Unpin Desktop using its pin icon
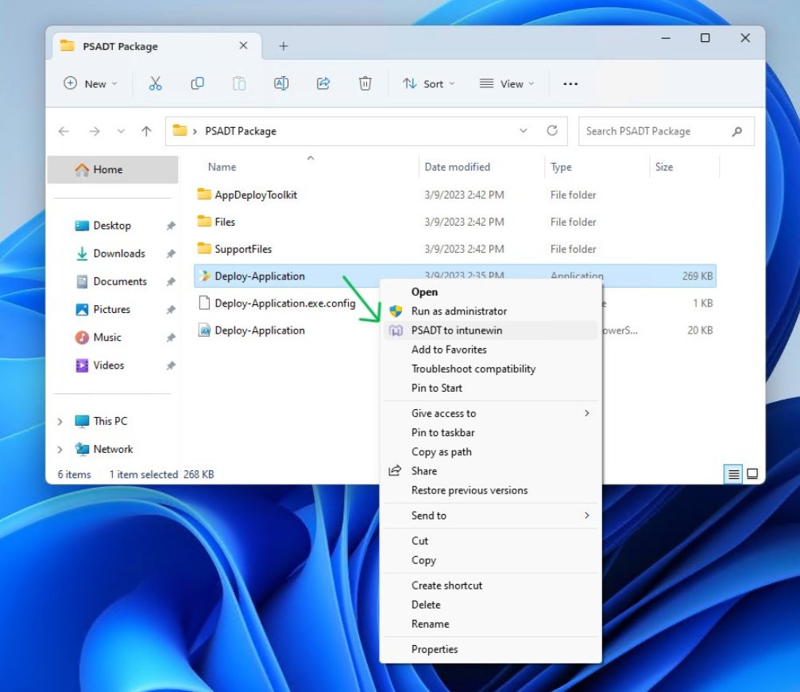The width and height of the screenshot is (800, 692). [171, 226]
